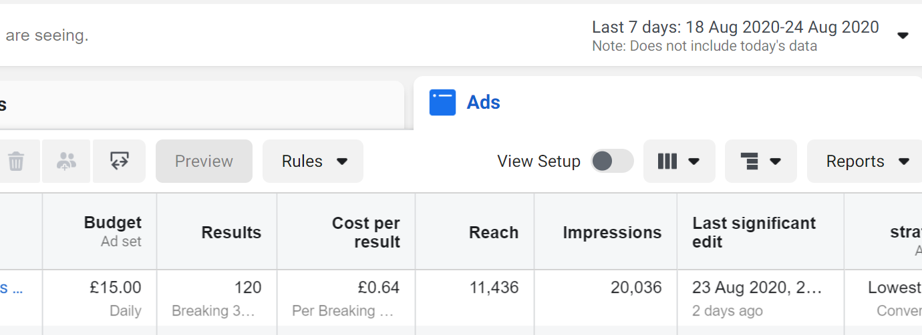Click the Ads tab icon
The height and width of the screenshot is (335, 922).
(442, 103)
